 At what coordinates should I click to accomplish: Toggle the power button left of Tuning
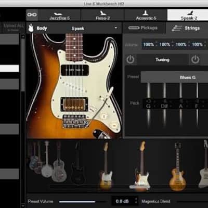tap(131, 60)
